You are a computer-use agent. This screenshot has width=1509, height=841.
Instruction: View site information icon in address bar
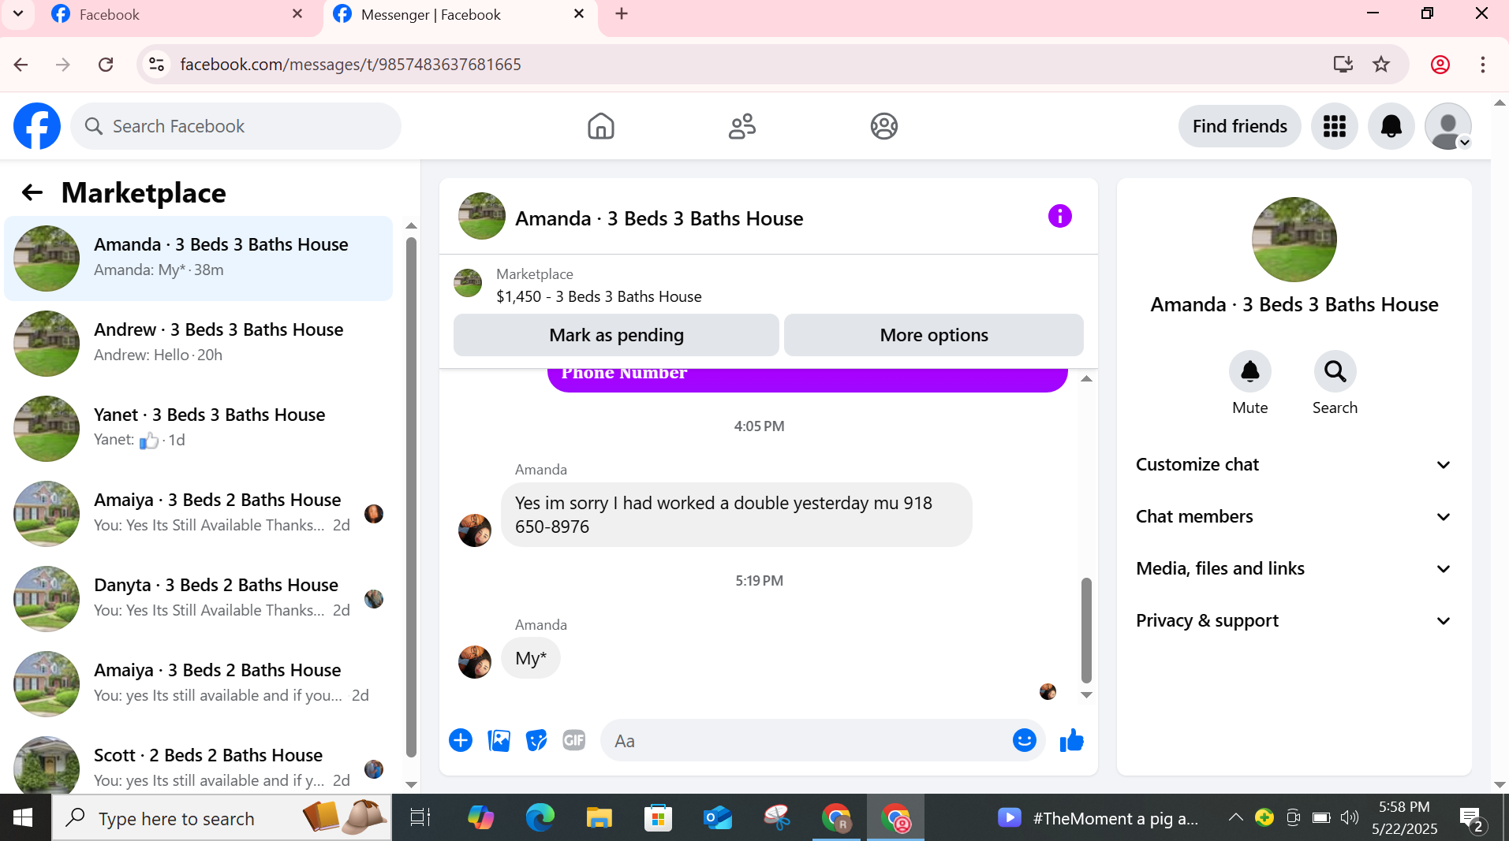(157, 65)
